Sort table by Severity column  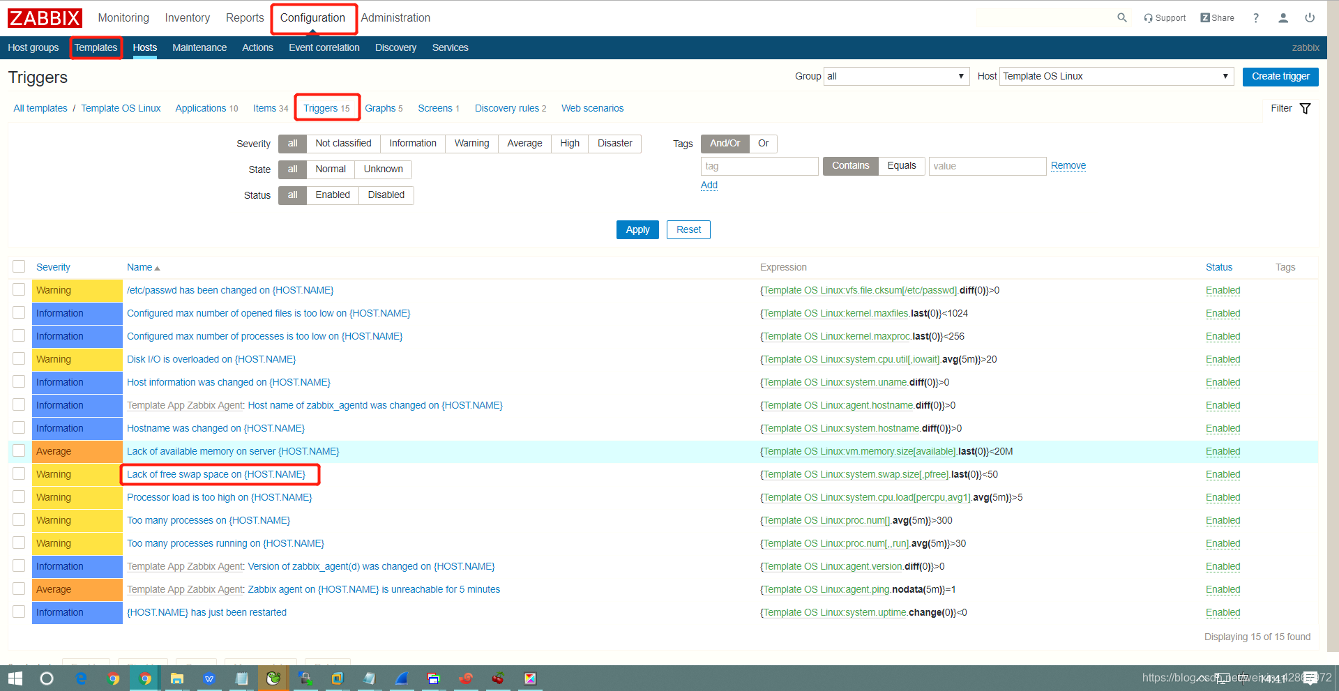53,267
